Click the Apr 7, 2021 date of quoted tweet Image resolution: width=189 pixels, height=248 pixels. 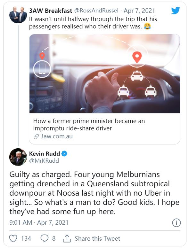point(139,11)
